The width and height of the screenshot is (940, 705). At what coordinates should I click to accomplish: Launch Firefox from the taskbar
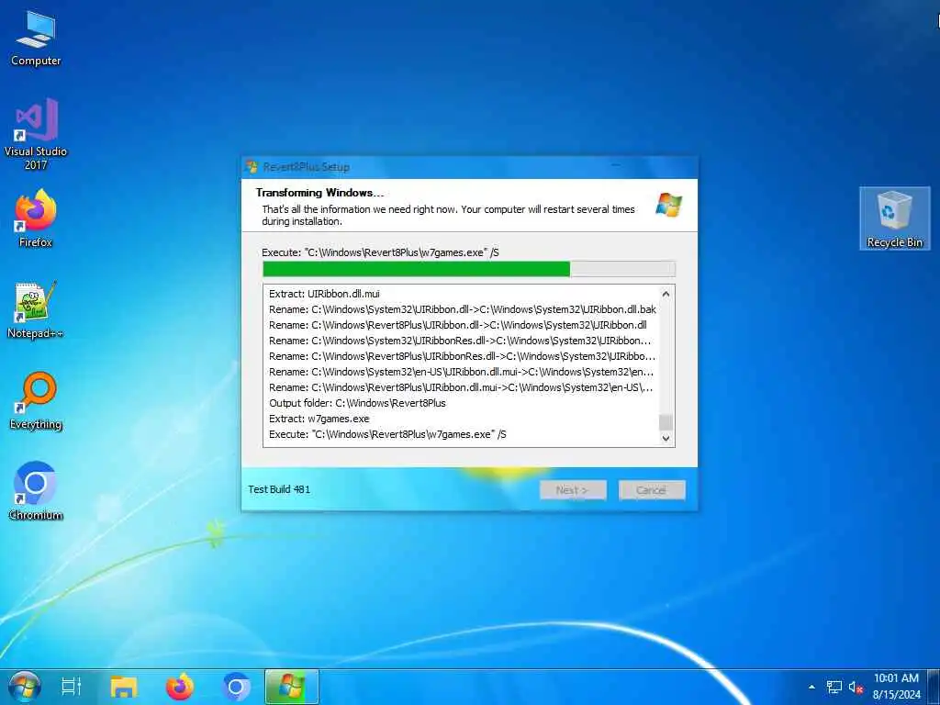179,687
